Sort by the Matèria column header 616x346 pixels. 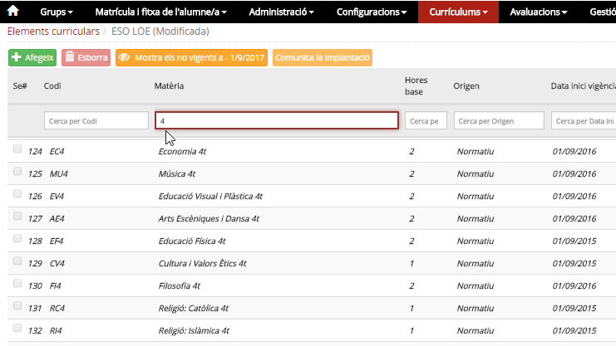coord(169,86)
